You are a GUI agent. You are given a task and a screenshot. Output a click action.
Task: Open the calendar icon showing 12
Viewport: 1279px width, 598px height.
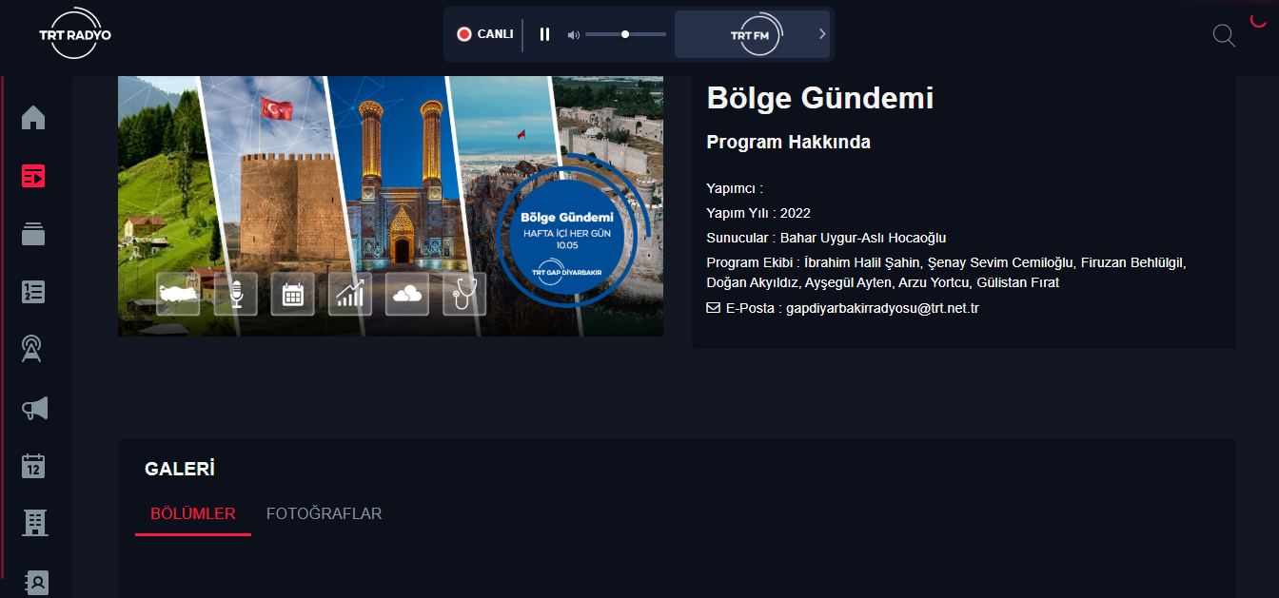pos(34,466)
